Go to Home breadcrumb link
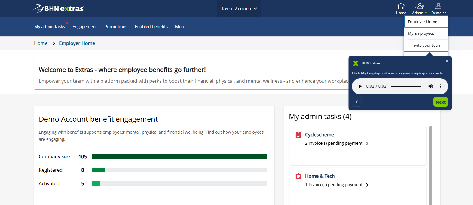473x205 pixels. pyautogui.click(x=41, y=43)
